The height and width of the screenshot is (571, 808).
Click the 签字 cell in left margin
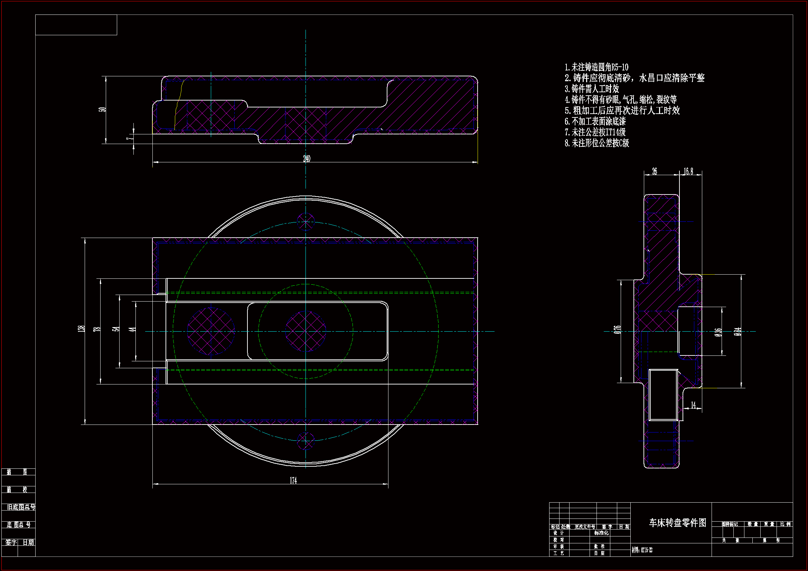tap(11, 542)
